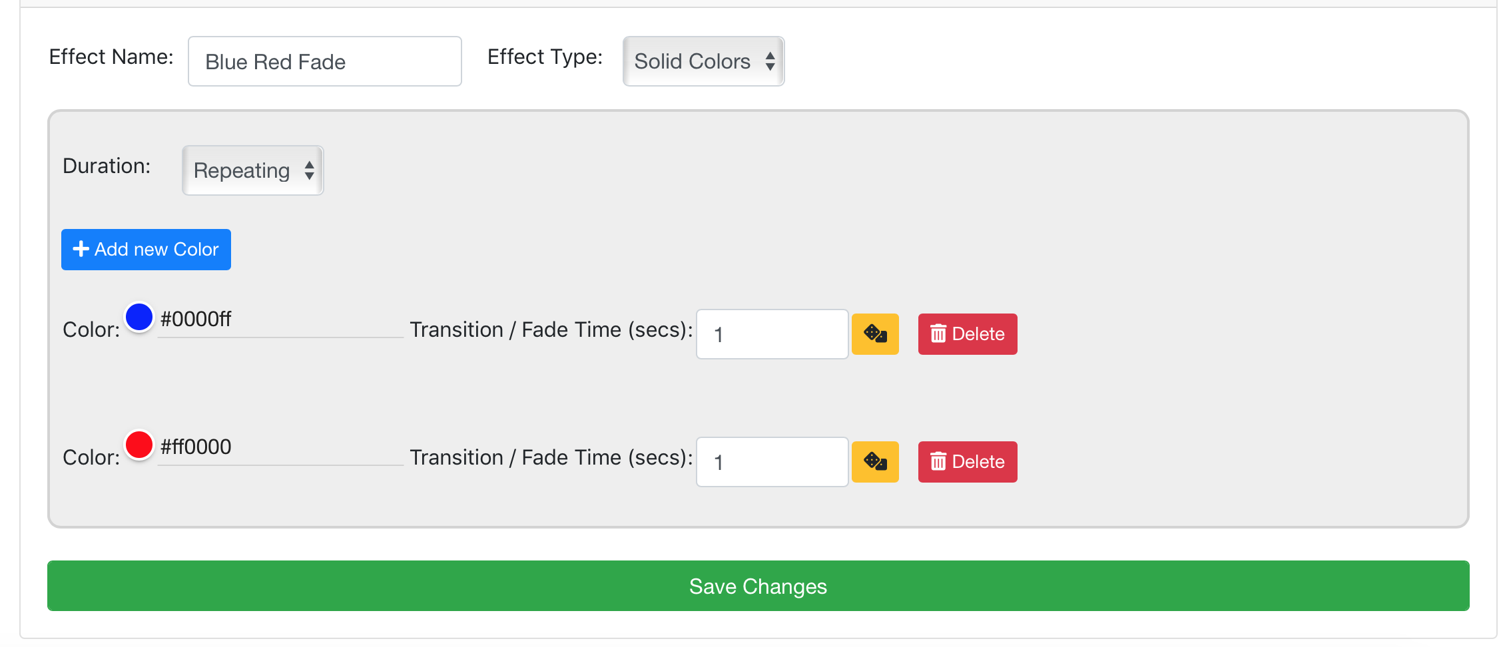Click the Duration dropdown arrows
Image resolution: width=1509 pixels, height=647 pixels.
pyautogui.click(x=309, y=170)
